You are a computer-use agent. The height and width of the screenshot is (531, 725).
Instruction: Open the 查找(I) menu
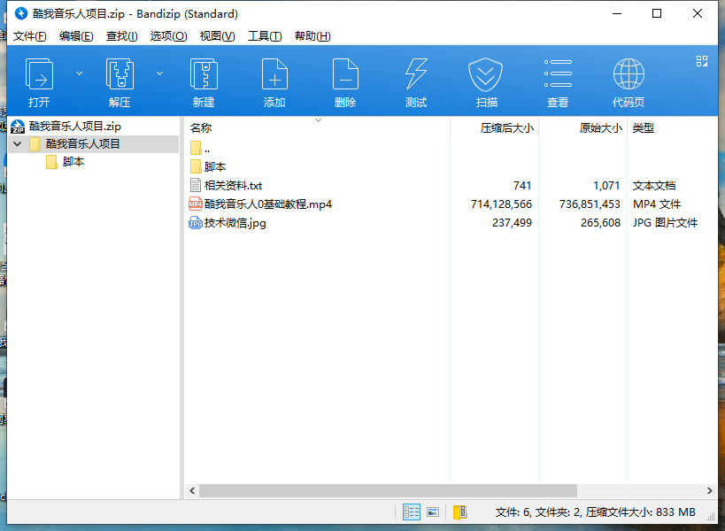point(121,36)
